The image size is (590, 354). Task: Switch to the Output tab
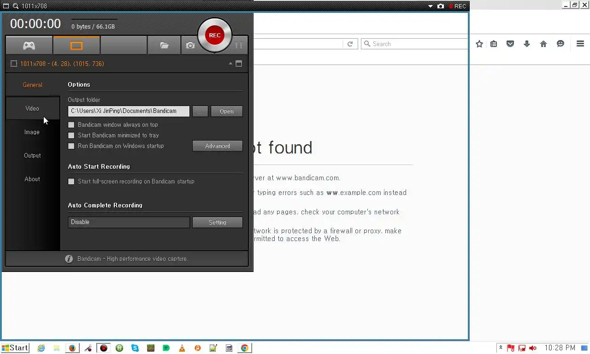[32, 155]
